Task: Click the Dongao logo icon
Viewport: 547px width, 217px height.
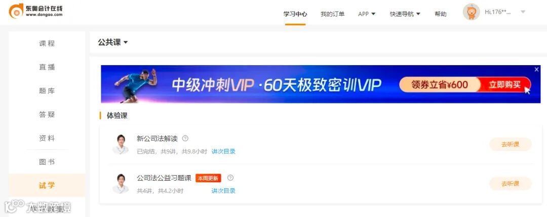Action: (16, 11)
